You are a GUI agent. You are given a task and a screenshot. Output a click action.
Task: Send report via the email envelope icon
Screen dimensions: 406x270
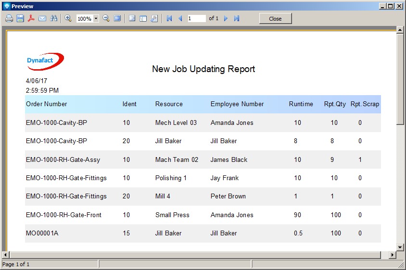(x=42, y=18)
